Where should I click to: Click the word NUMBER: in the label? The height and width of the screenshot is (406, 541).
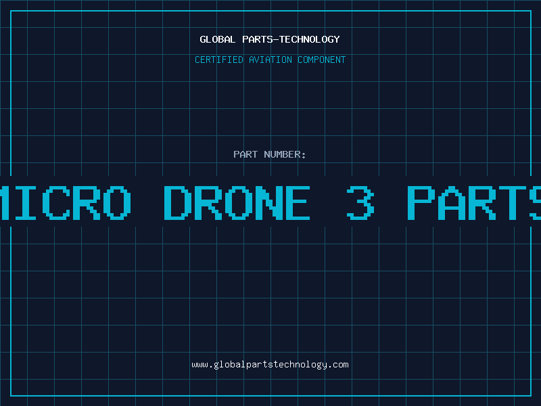(285, 154)
